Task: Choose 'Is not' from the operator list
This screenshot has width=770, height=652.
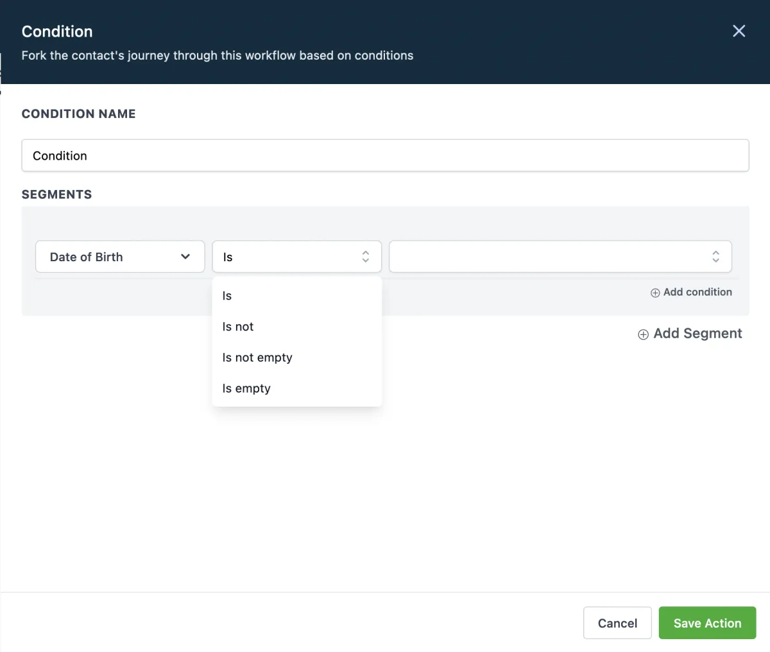Action: pyautogui.click(x=238, y=327)
